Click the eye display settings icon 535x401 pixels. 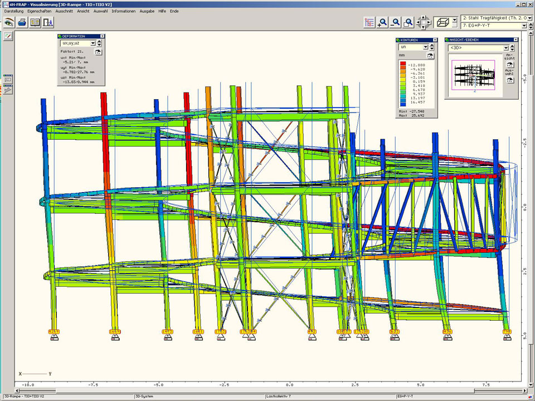tap(9, 23)
